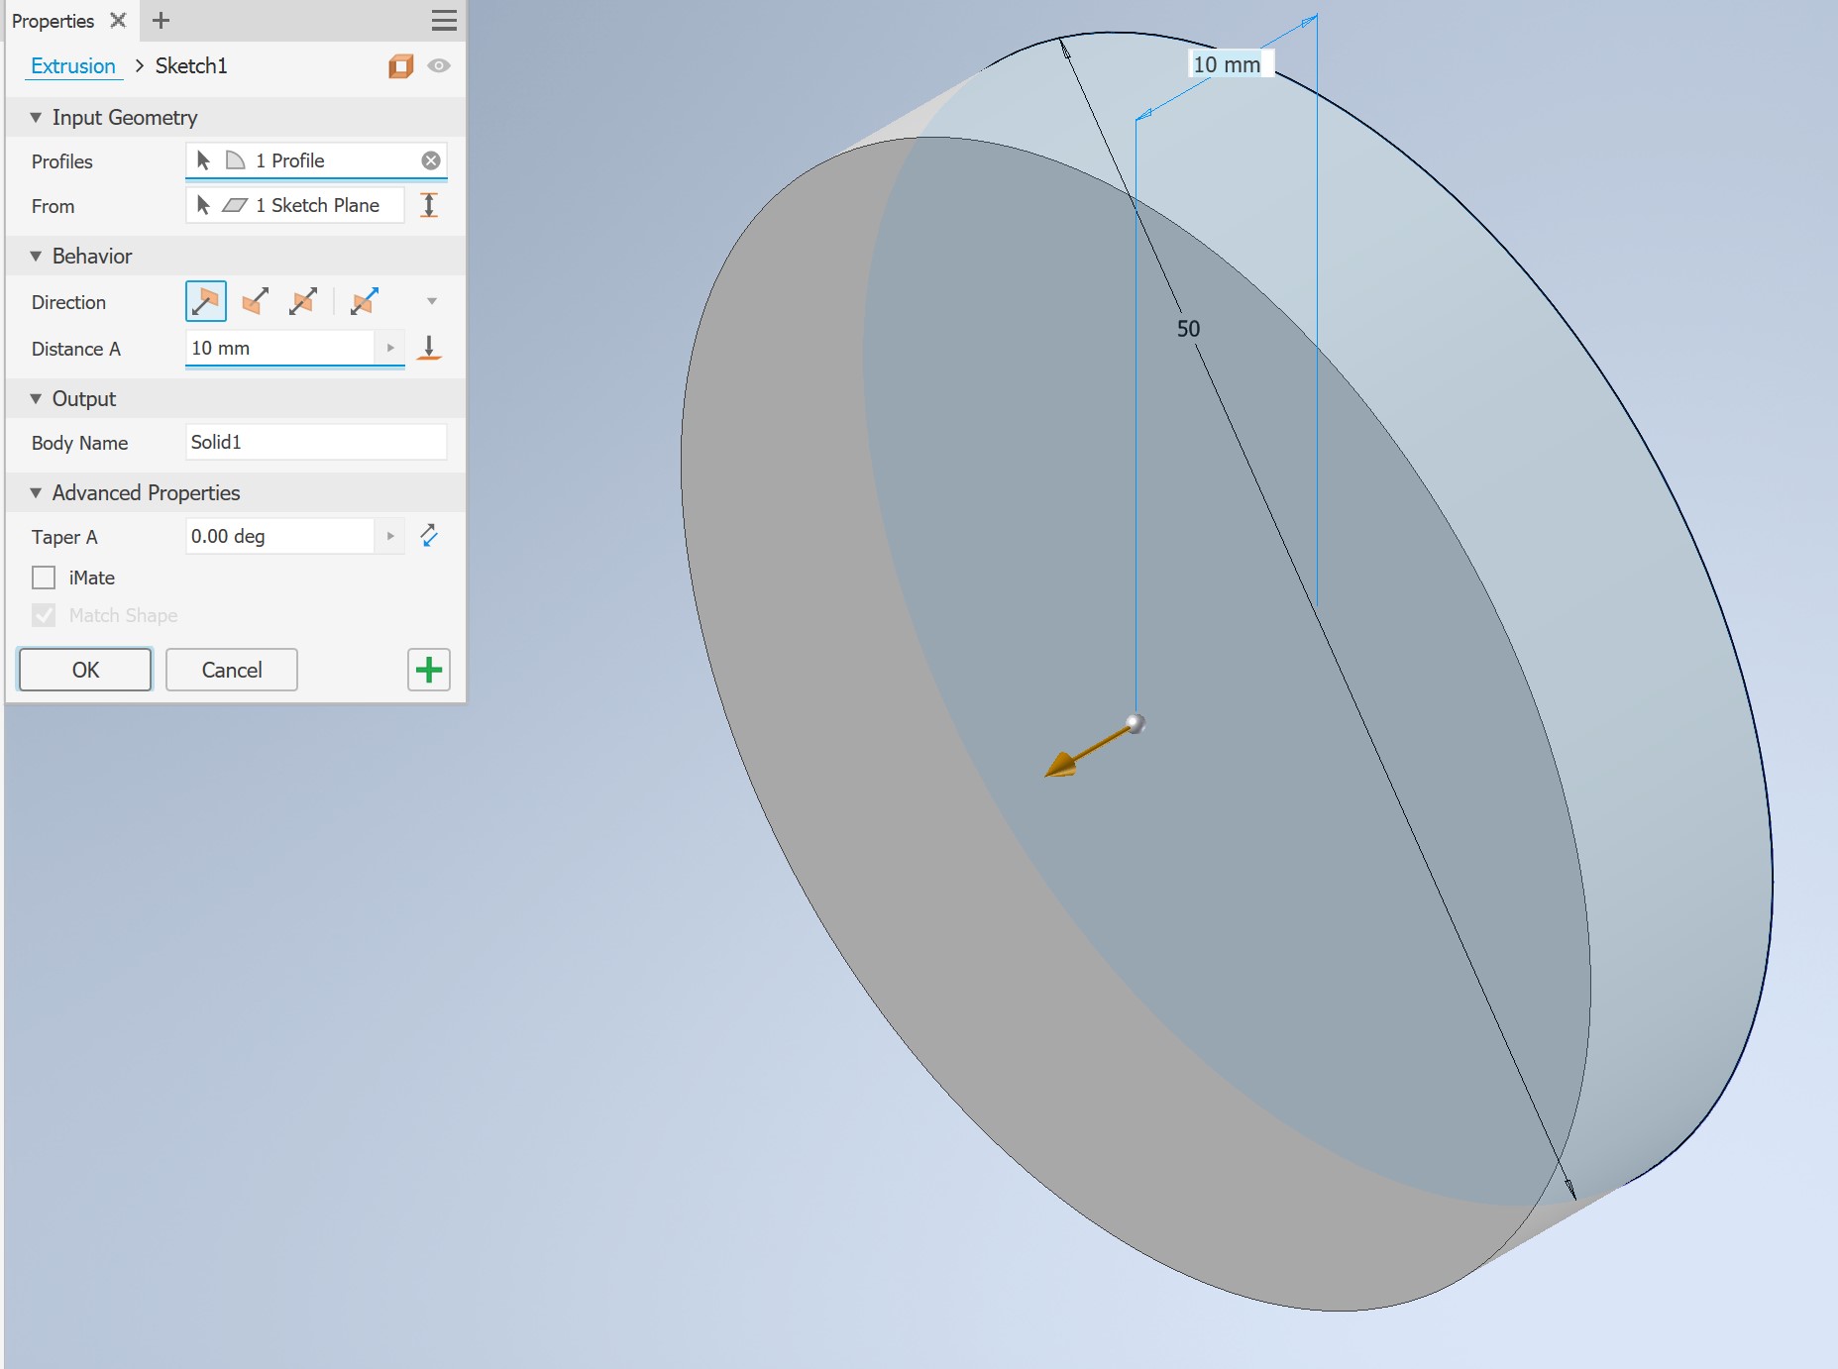Select the Asymmetric direction icon

pos(364,301)
